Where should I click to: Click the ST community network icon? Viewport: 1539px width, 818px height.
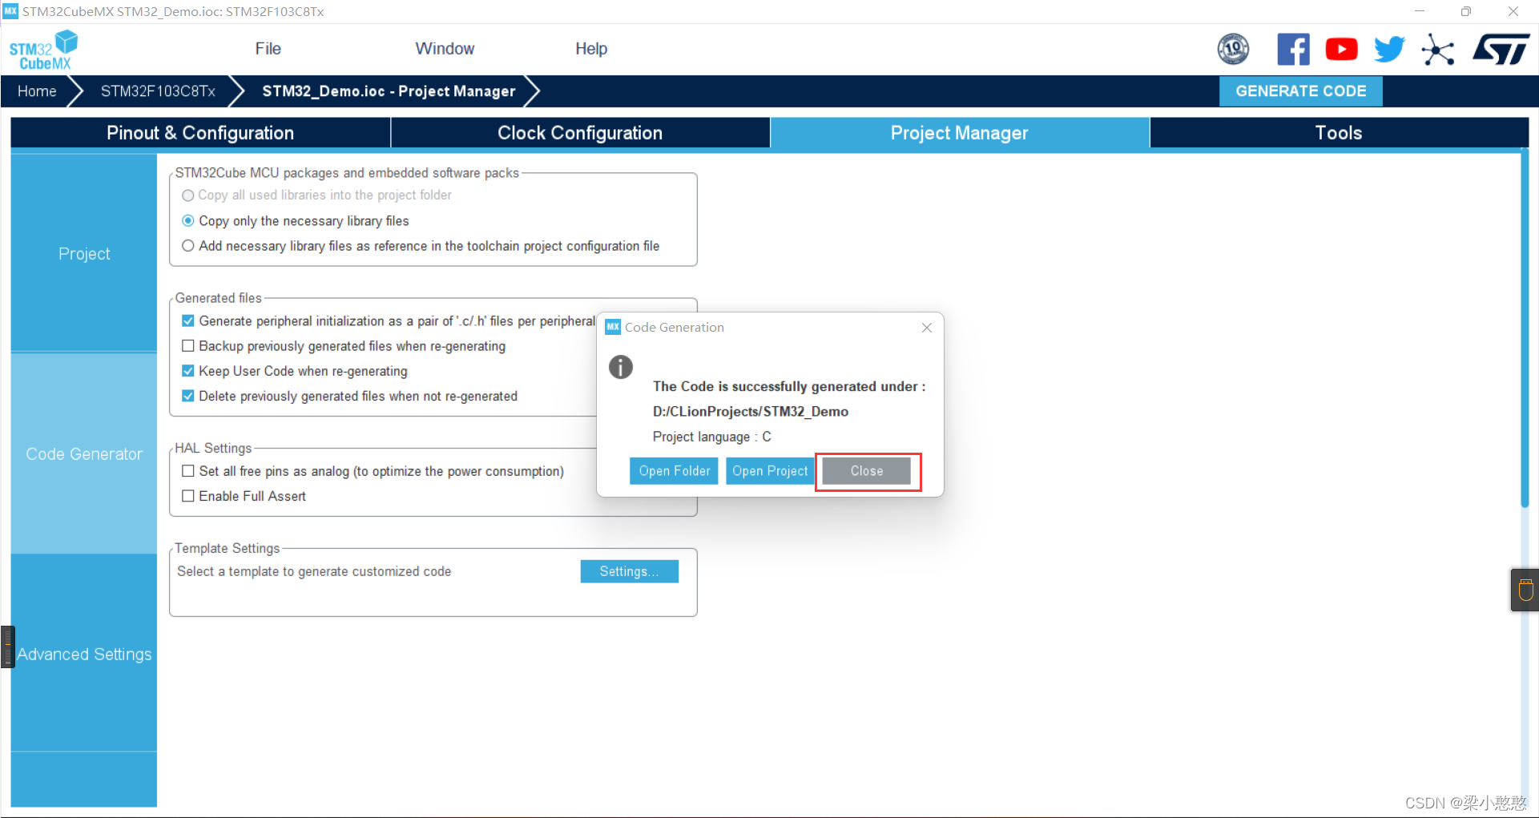[1438, 50]
